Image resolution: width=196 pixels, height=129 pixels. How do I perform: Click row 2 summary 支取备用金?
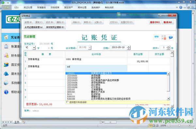[x=34, y=66]
